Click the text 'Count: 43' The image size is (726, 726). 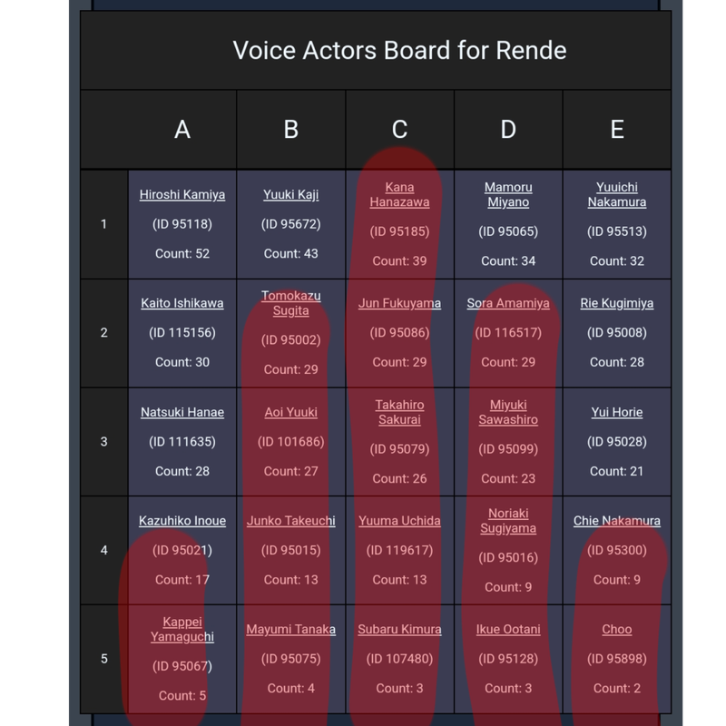(x=290, y=254)
